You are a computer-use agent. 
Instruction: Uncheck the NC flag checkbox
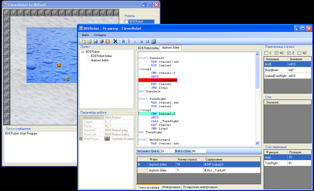(x=277, y=53)
